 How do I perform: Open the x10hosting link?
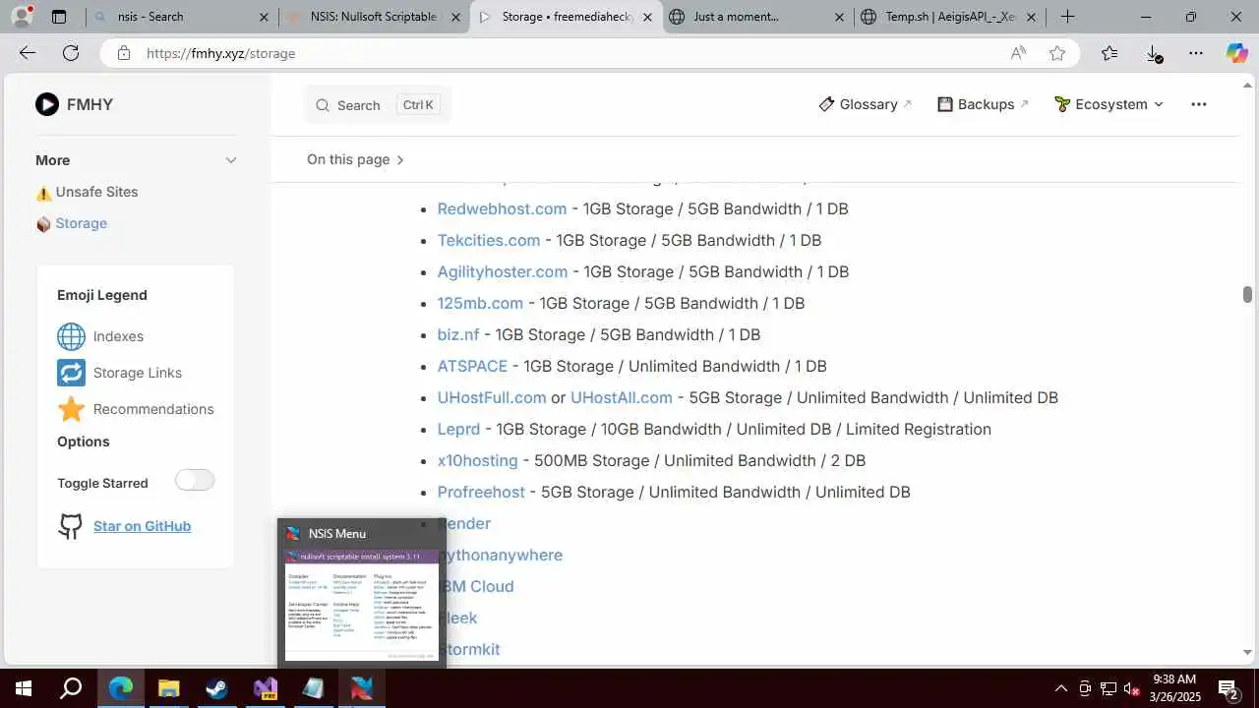(x=477, y=460)
